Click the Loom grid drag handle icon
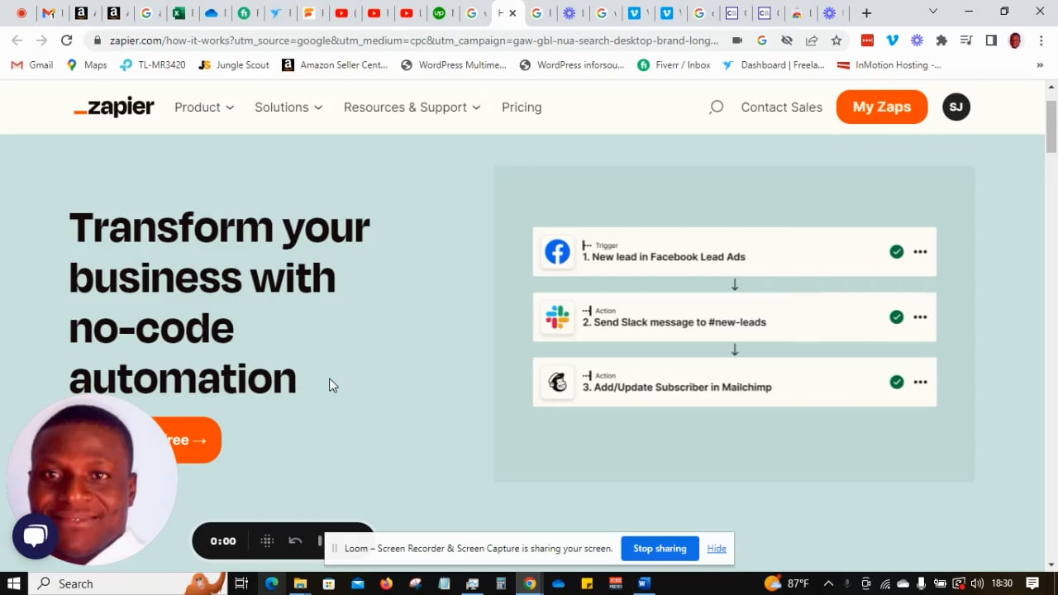Screen dimensions: 1058x595 coord(267,541)
